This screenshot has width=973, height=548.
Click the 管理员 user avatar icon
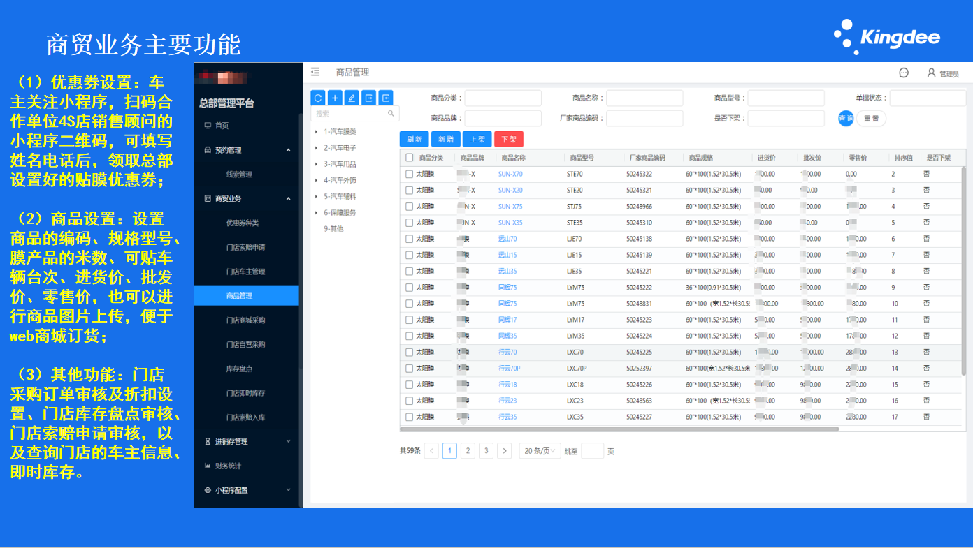point(931,73)
